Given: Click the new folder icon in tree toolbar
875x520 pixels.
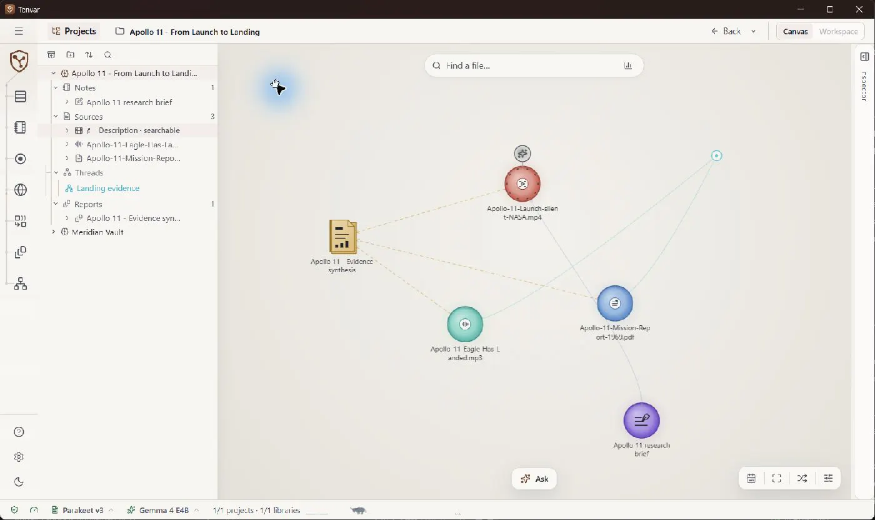Looking at the screenshot, I should (70, 55).
